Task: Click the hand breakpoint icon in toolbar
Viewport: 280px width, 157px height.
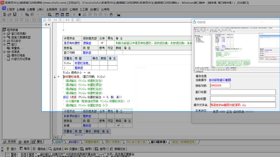Action: click(x=111, y=14)
